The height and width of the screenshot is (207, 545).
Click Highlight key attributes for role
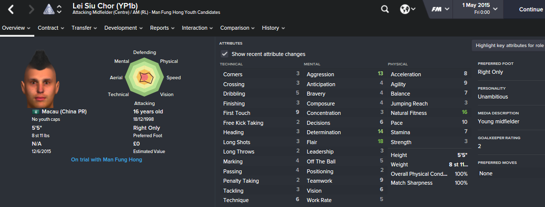[x=509, y=46]
